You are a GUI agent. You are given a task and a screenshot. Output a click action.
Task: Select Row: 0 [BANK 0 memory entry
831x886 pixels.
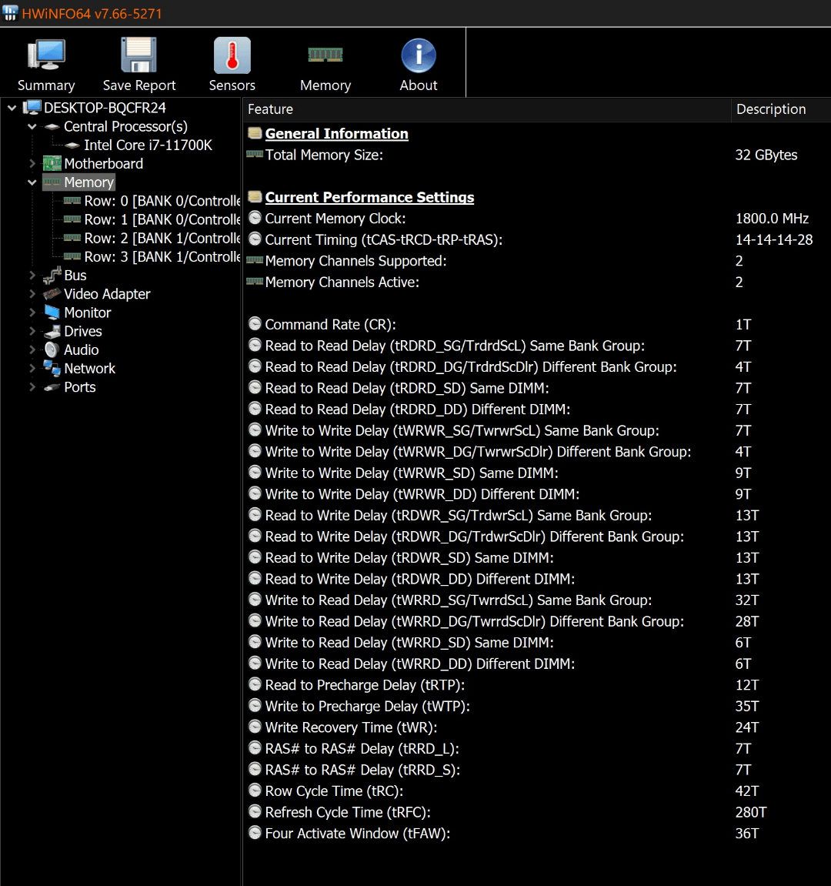tap(162, 201)
